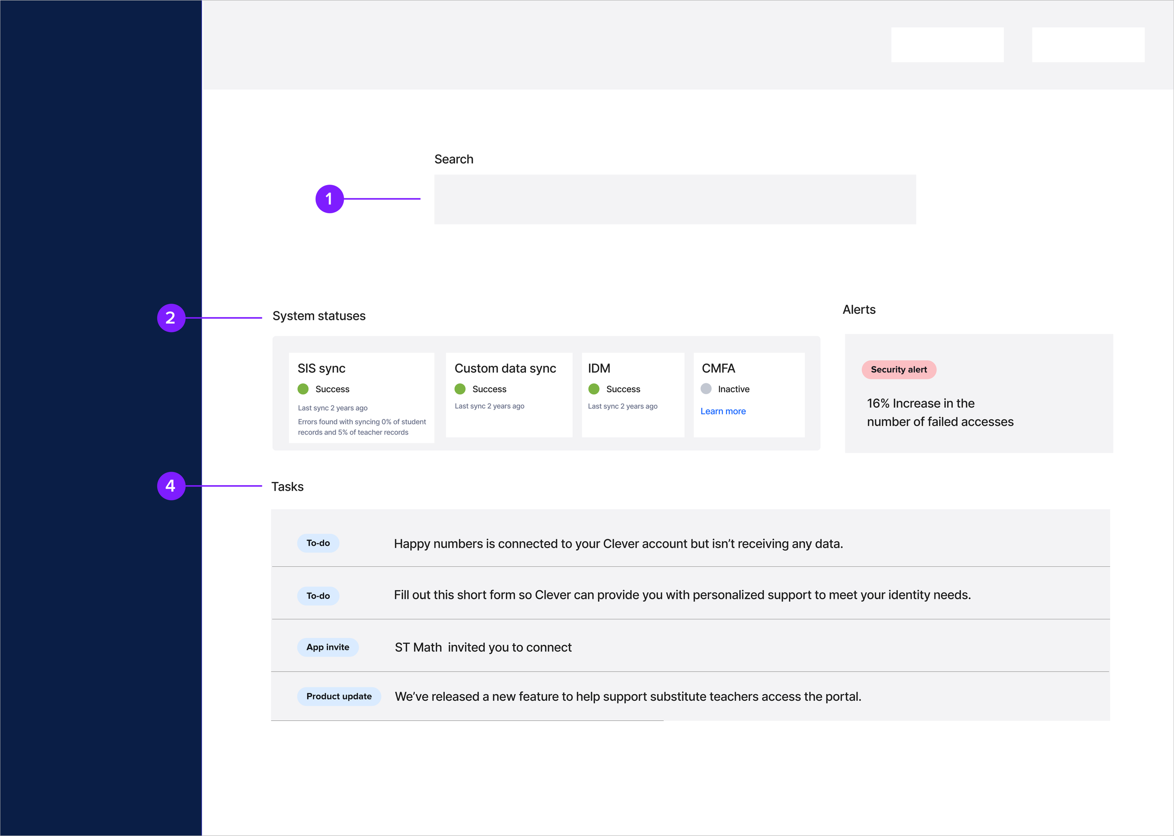Click the App invite tag badge
The width and height of the screenshot is (1174, 836).
click(327, 647)
